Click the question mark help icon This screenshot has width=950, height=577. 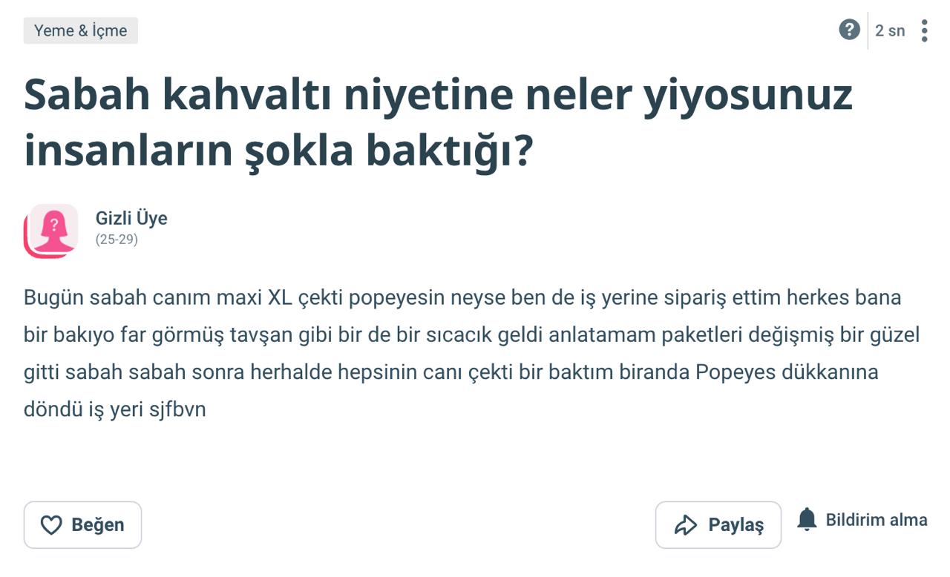pyautogui.click(x=849, y=30)
